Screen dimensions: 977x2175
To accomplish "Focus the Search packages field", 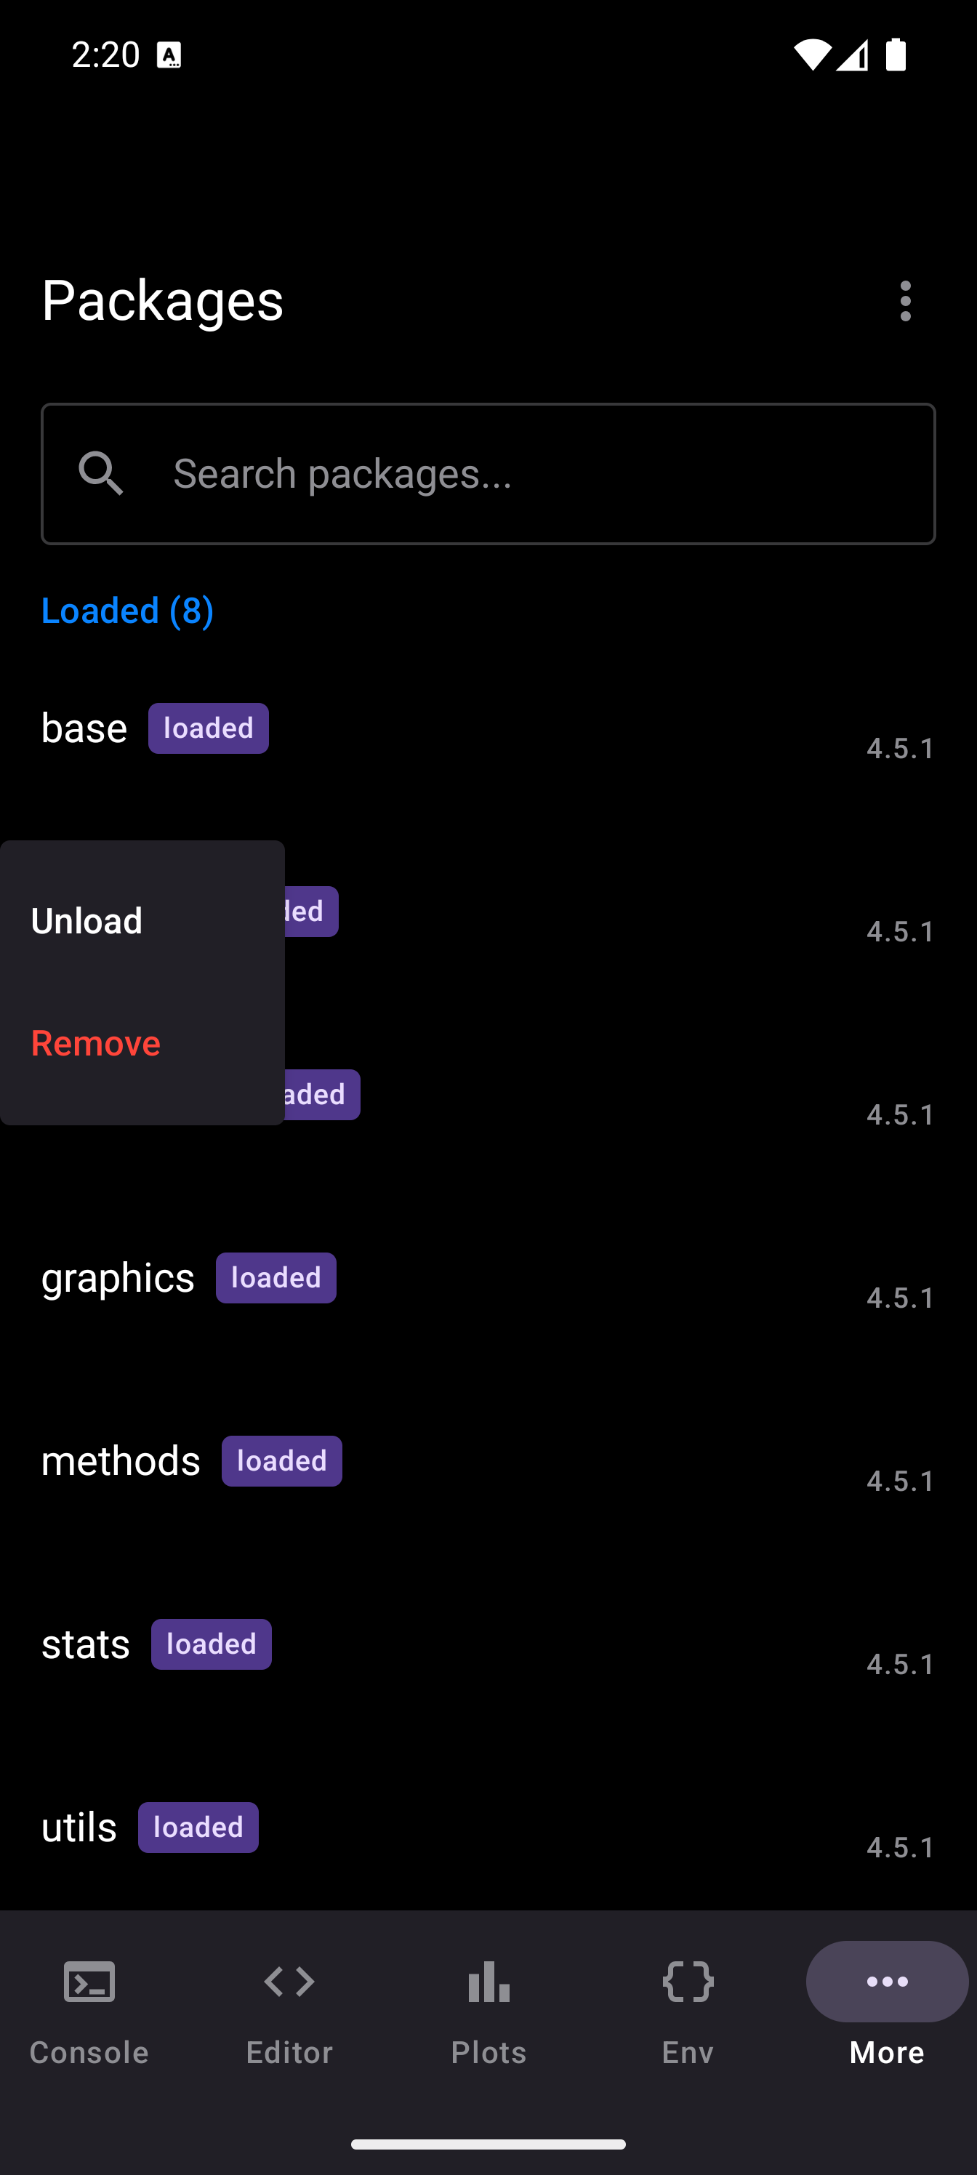I will [540, 474].
